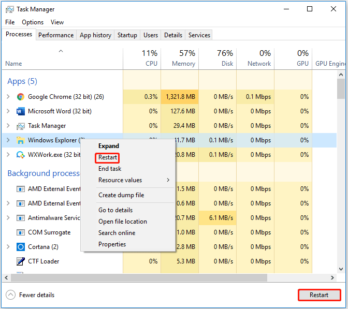Click the Google Chrome process icon

[x=21, y=97]
